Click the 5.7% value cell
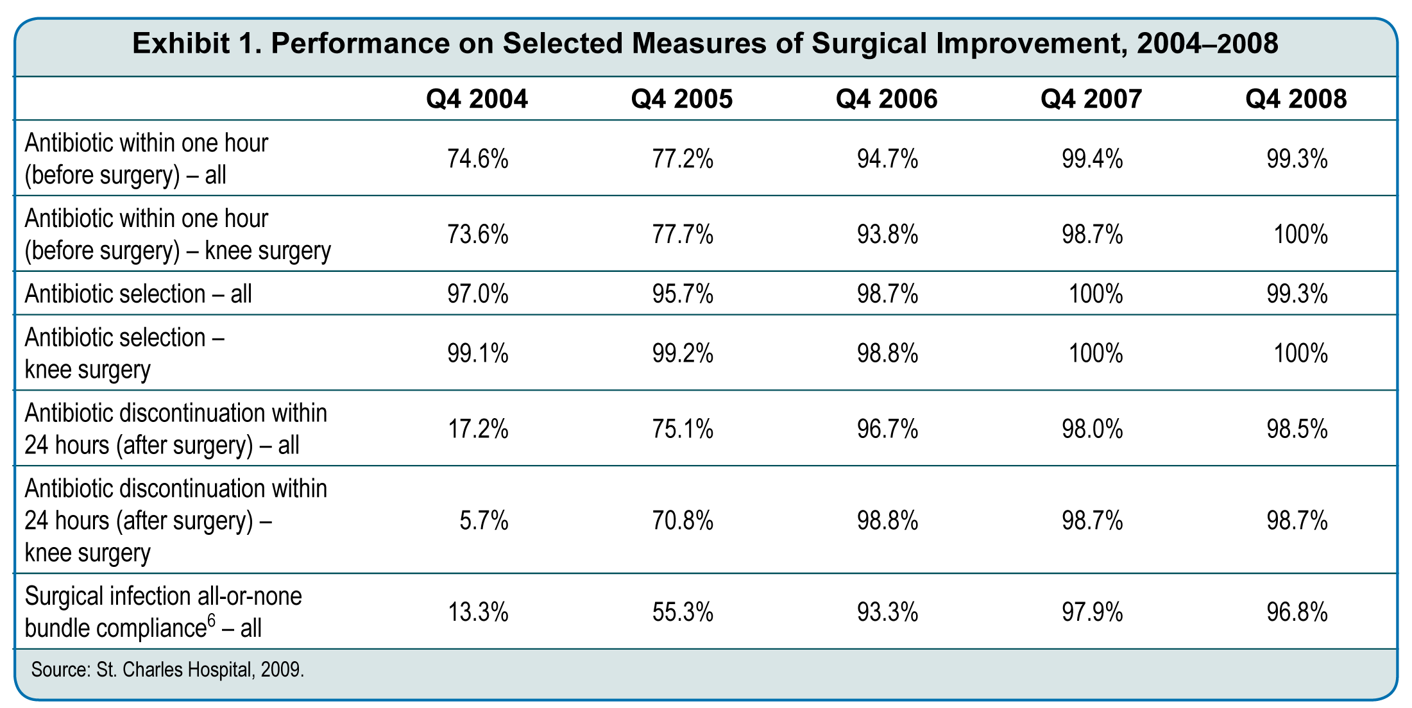The height and width of the screenshot is (708, 1412). pos(484,521)
